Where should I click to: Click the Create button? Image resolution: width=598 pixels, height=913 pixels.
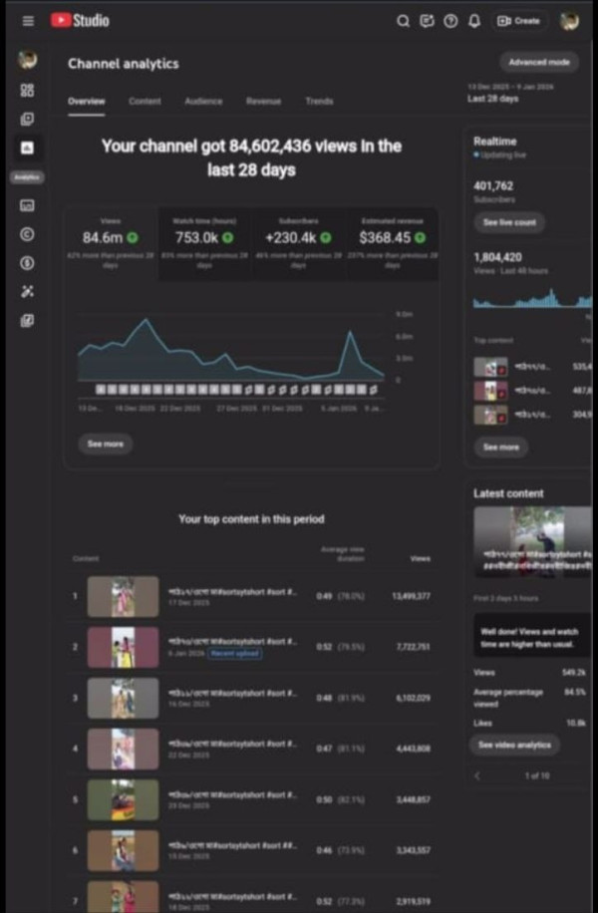(x=519, y=20)
